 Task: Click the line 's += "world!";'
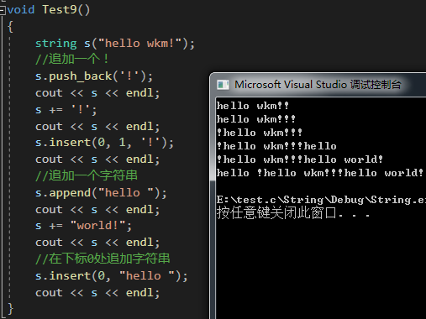pos(83,226)
